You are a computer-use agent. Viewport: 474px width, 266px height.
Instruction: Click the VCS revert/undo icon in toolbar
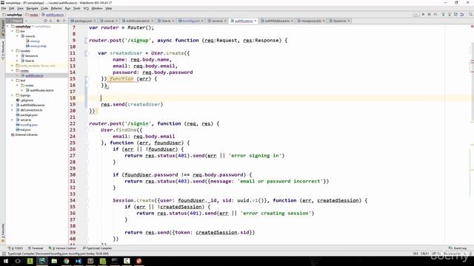pyautogui.click(x=462, y=15)
